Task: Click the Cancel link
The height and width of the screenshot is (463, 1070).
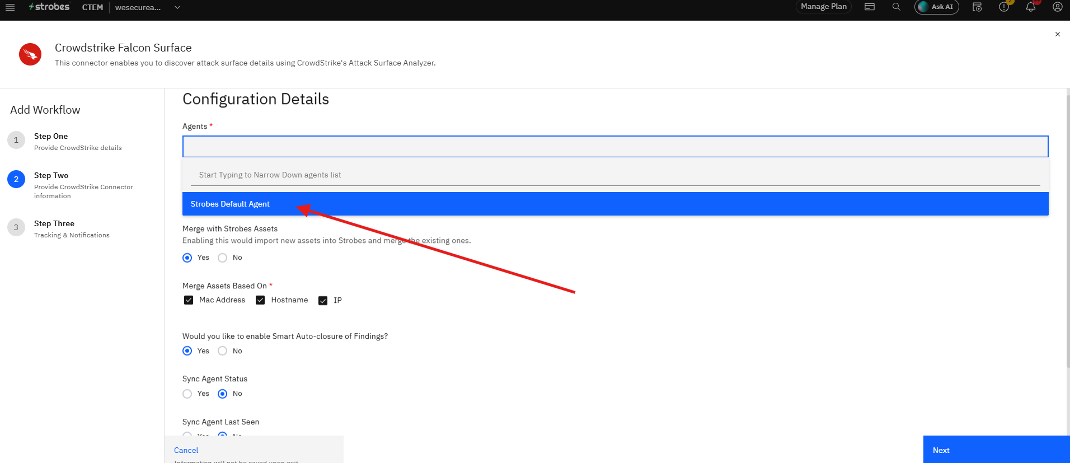Action: tap(186, 450)
